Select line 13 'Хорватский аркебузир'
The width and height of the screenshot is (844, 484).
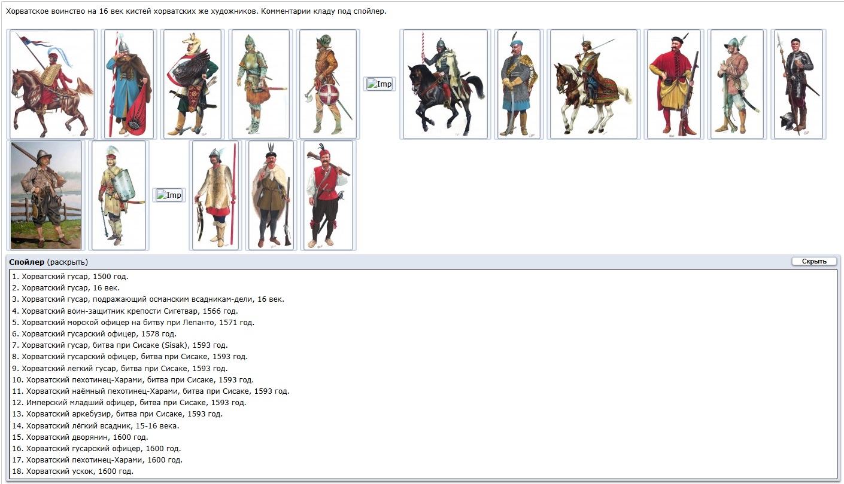pos(118,413)
